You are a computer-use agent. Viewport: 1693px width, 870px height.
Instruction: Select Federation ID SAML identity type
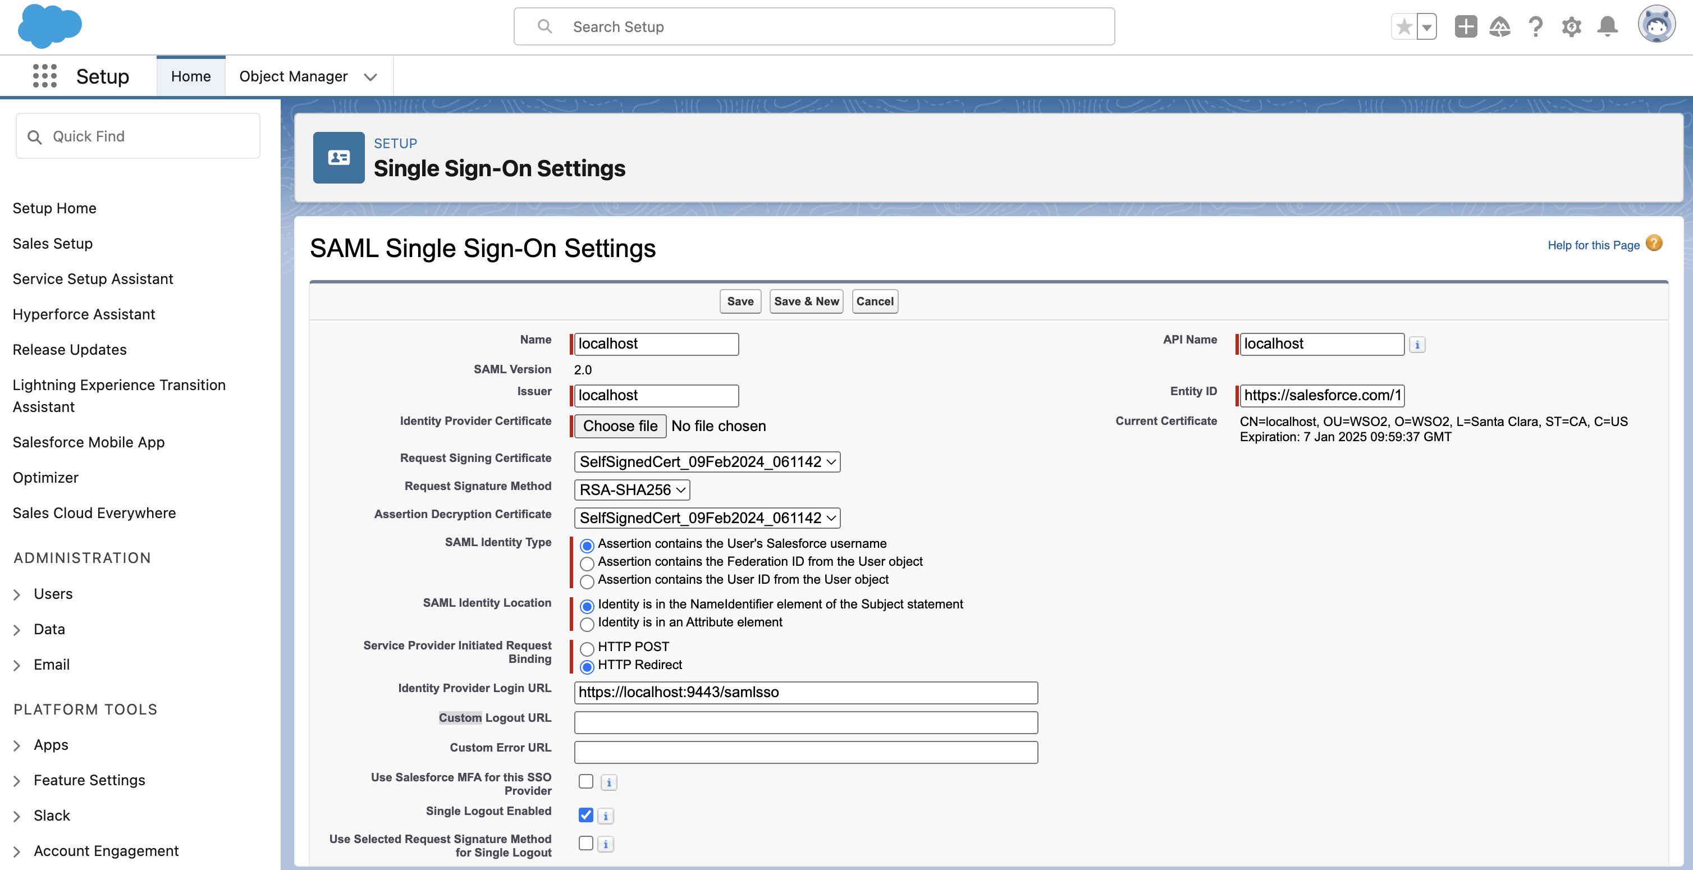click(x=587, y=563)
